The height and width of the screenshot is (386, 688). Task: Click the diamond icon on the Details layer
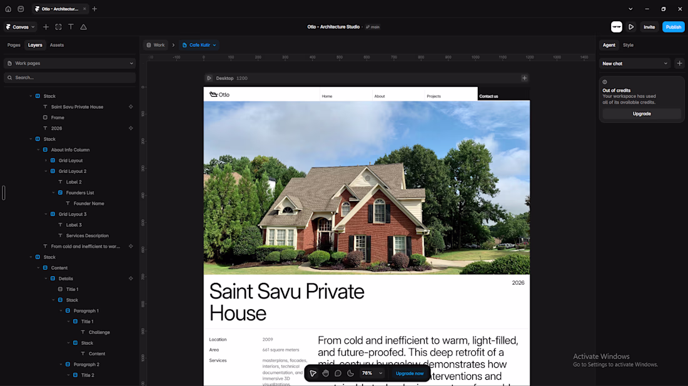pos(131,278)
